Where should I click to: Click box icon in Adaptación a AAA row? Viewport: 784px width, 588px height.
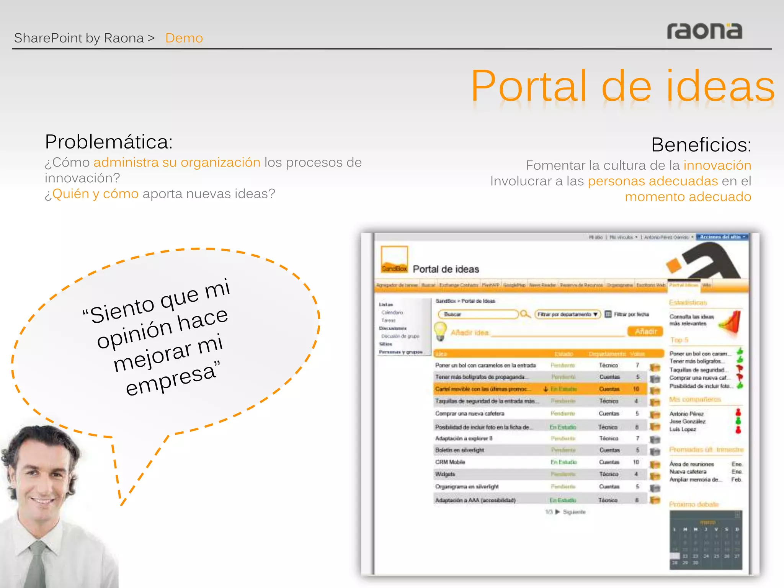pos(655,500)
